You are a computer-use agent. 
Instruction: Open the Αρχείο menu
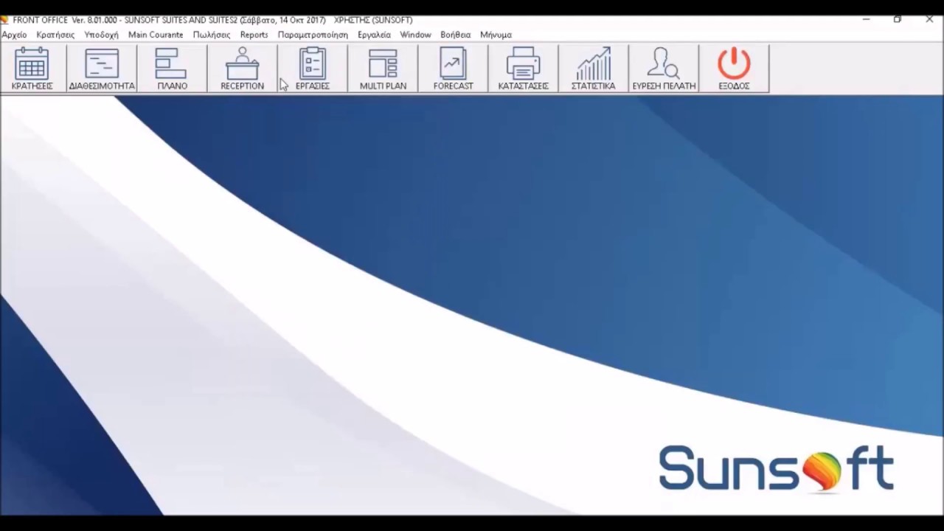[14, 35]
